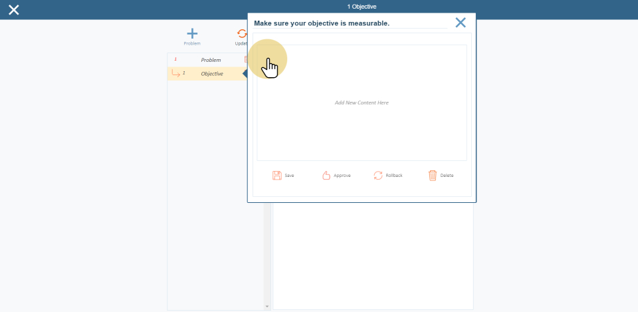Click the scrollbar down arrow in left panel
Image resolution: width=638 pixels, height=312 pixels.
click(267, 307)
